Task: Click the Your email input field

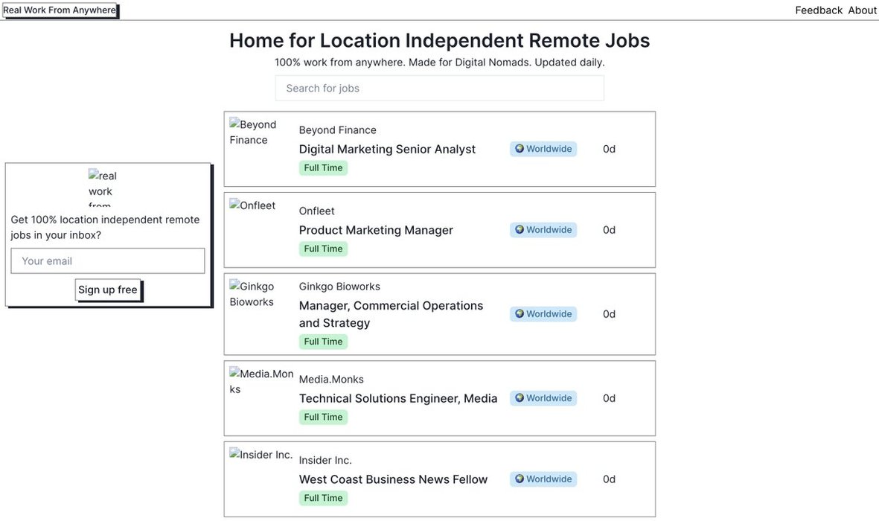Action: pos(108,261)
